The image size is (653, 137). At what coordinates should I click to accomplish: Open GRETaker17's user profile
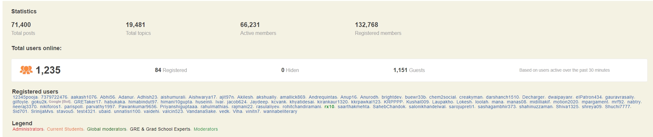pyautogui.click(x=87, y=102)
